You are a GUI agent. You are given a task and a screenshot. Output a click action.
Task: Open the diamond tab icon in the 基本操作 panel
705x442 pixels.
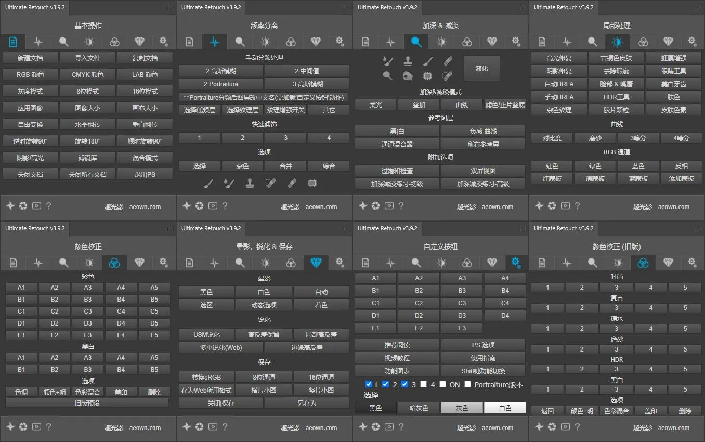click(139, 42)
